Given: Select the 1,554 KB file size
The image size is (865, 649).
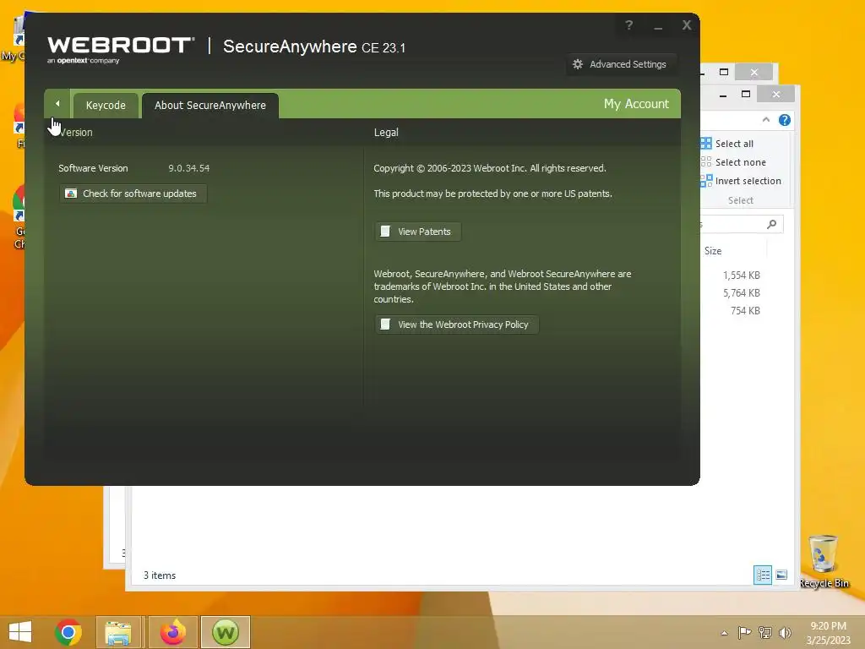Looking at the screenshot, I should click(742, 275).
